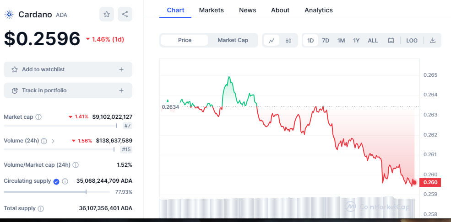Click Market cap info icon

[38, 117]
